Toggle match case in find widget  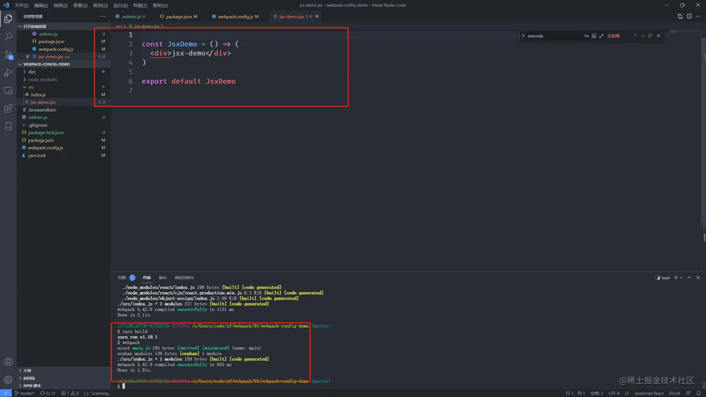coord(586,35)
